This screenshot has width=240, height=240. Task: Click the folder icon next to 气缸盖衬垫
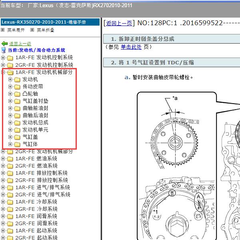click(x=17, y=101)
